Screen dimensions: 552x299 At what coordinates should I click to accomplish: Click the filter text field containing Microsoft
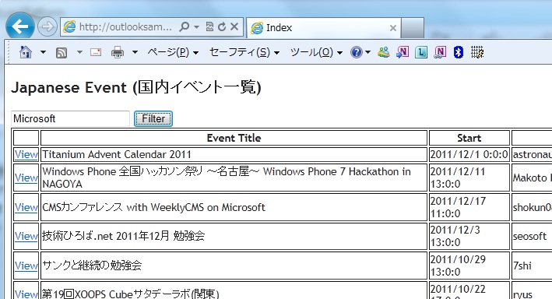70,118
